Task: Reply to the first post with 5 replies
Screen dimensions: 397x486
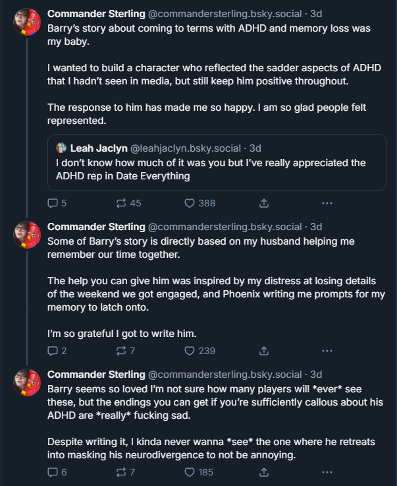Action: (x=57, y=203)
